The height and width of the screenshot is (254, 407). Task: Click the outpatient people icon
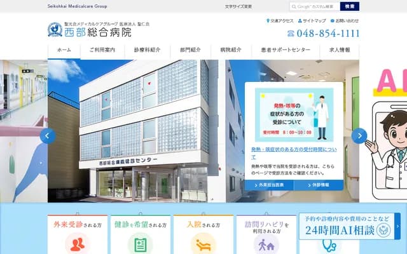click(78, 244)
